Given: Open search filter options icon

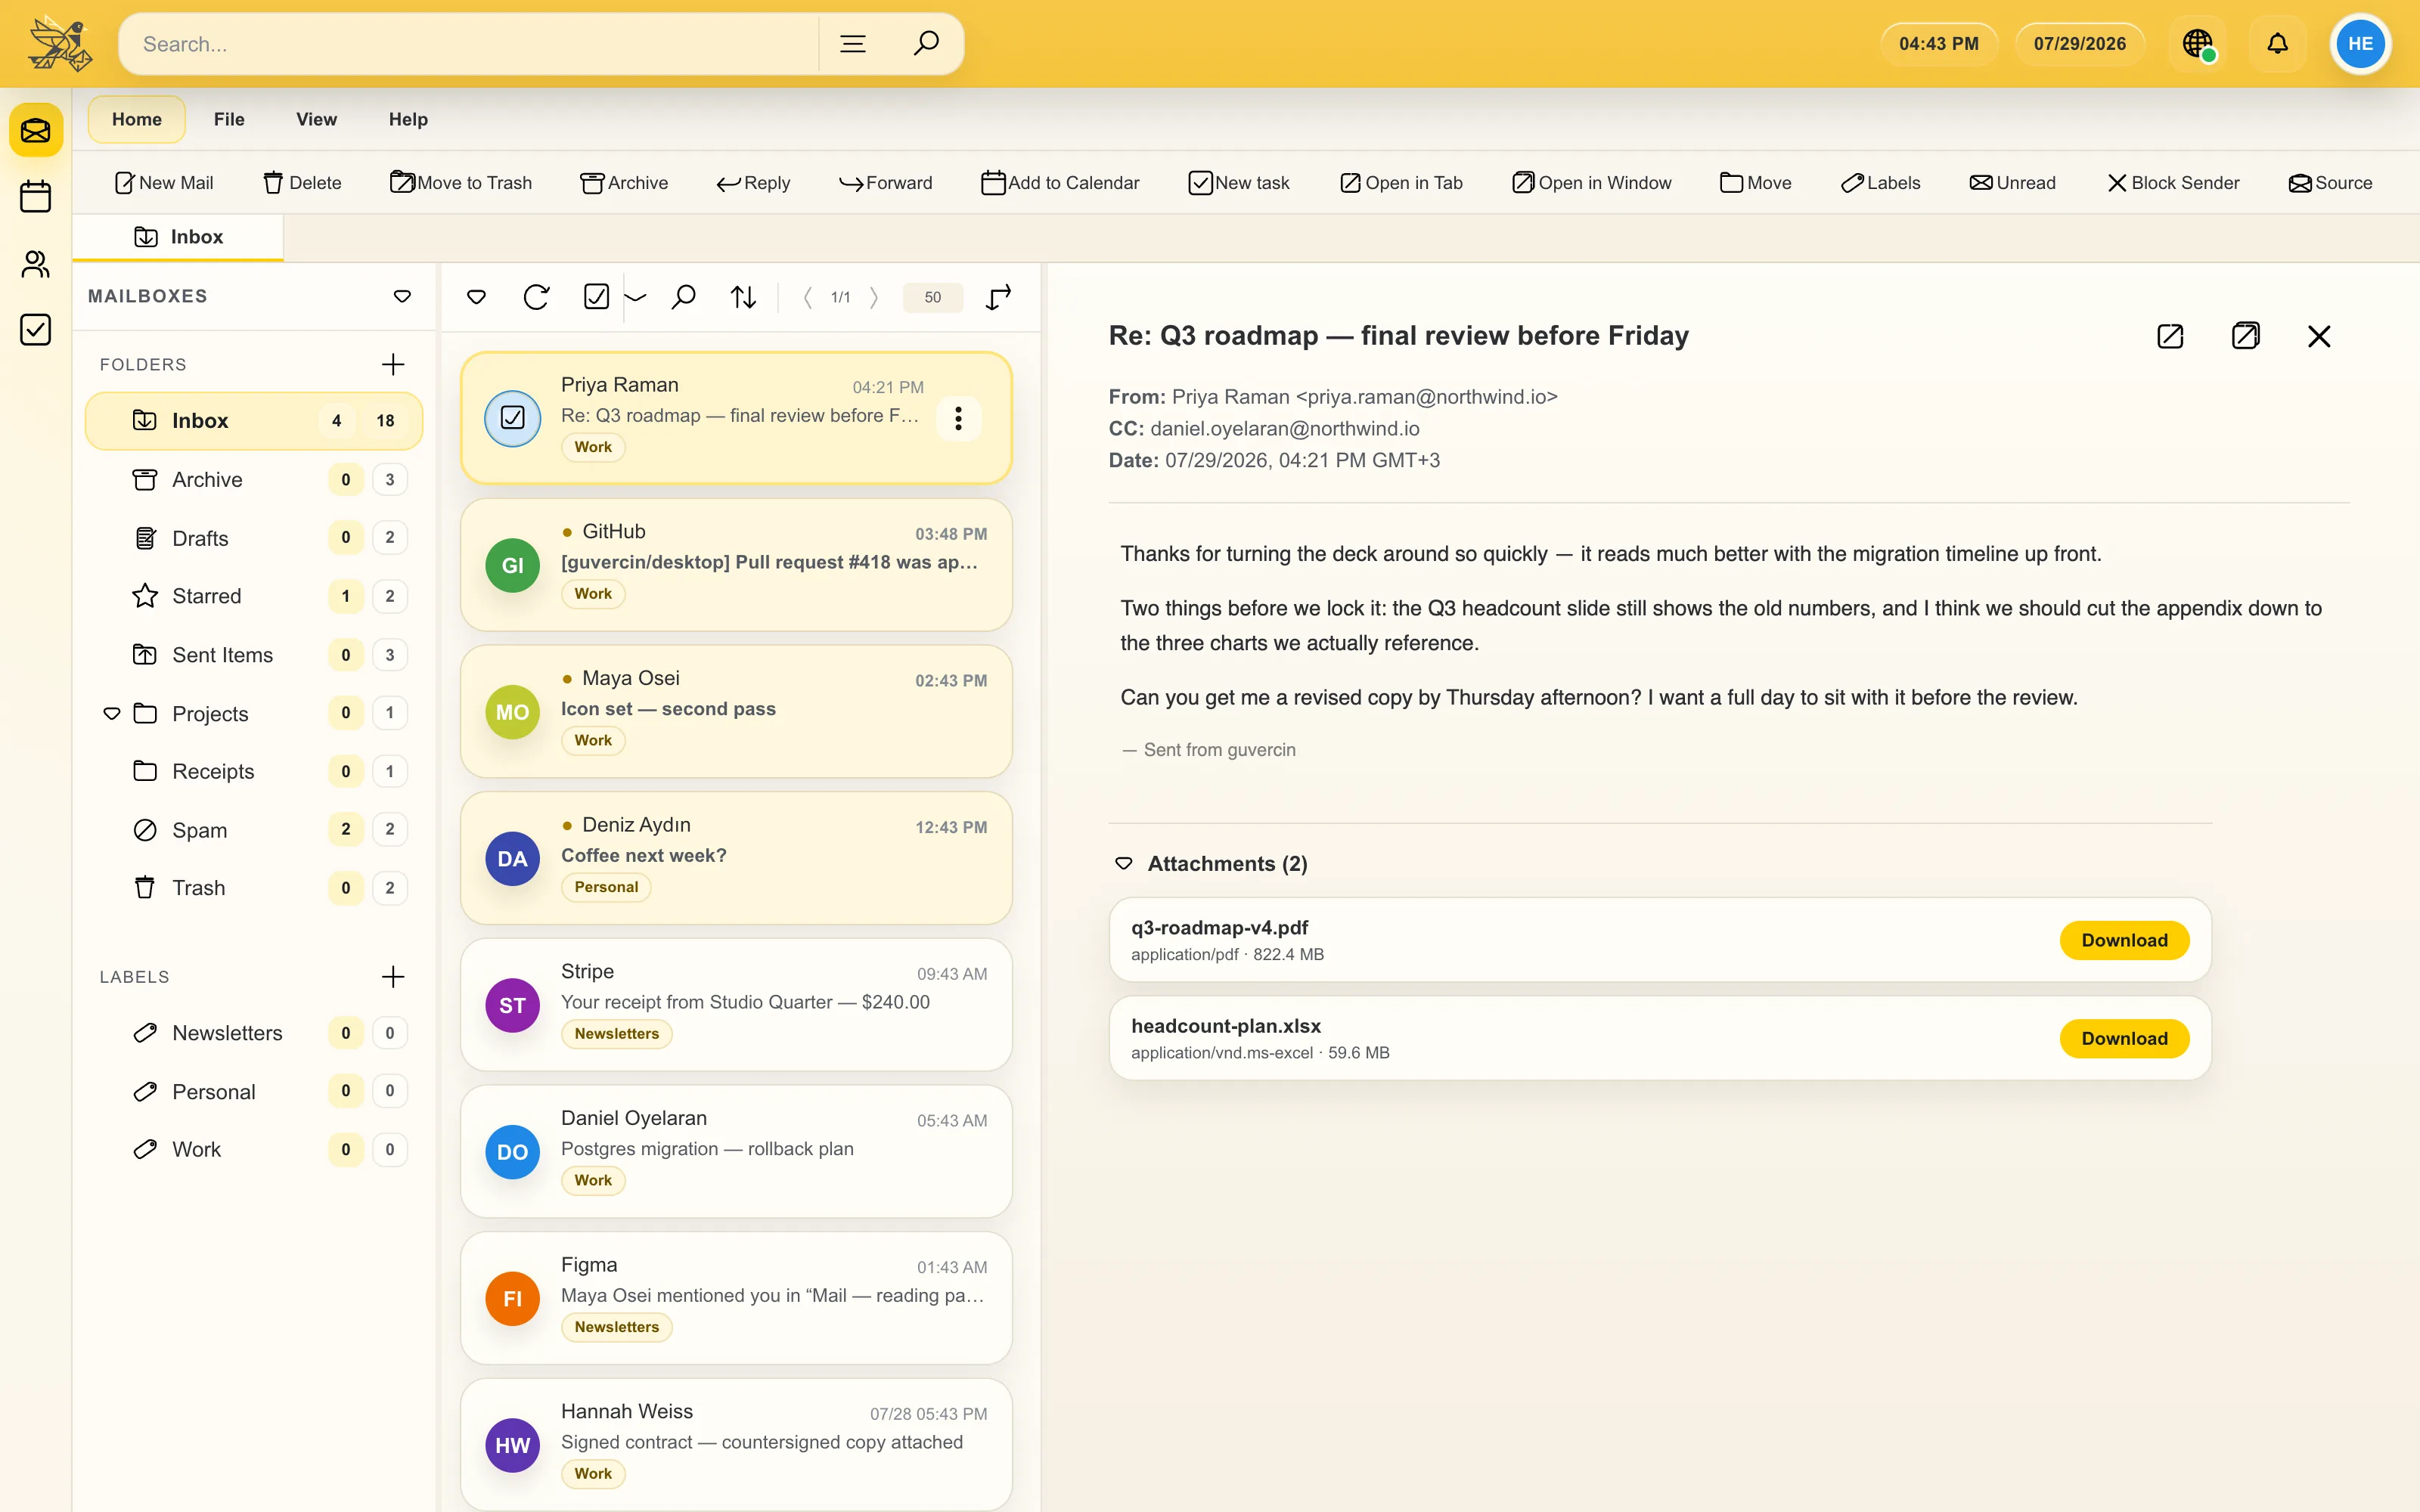Looking at the screenshot, I should pos(852,43).
